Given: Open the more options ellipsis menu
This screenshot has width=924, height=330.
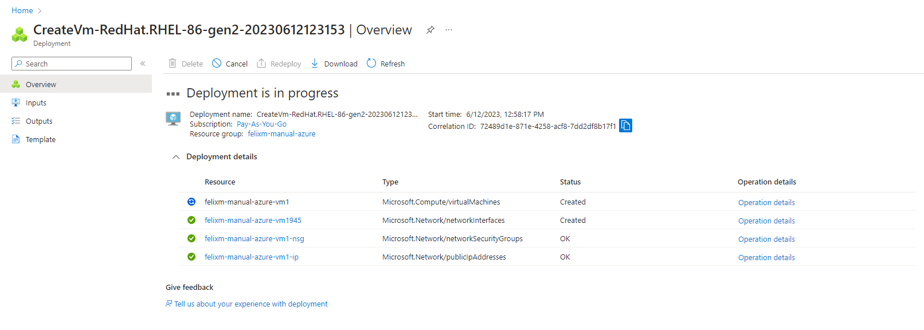Looking at the screenshot, I should (x=449, y=30).
